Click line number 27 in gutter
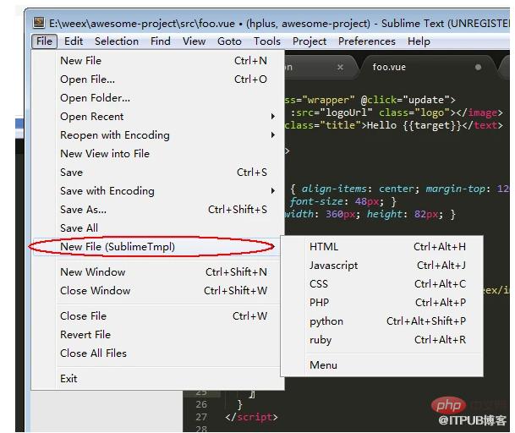515x433 pixels. [201, 417]
